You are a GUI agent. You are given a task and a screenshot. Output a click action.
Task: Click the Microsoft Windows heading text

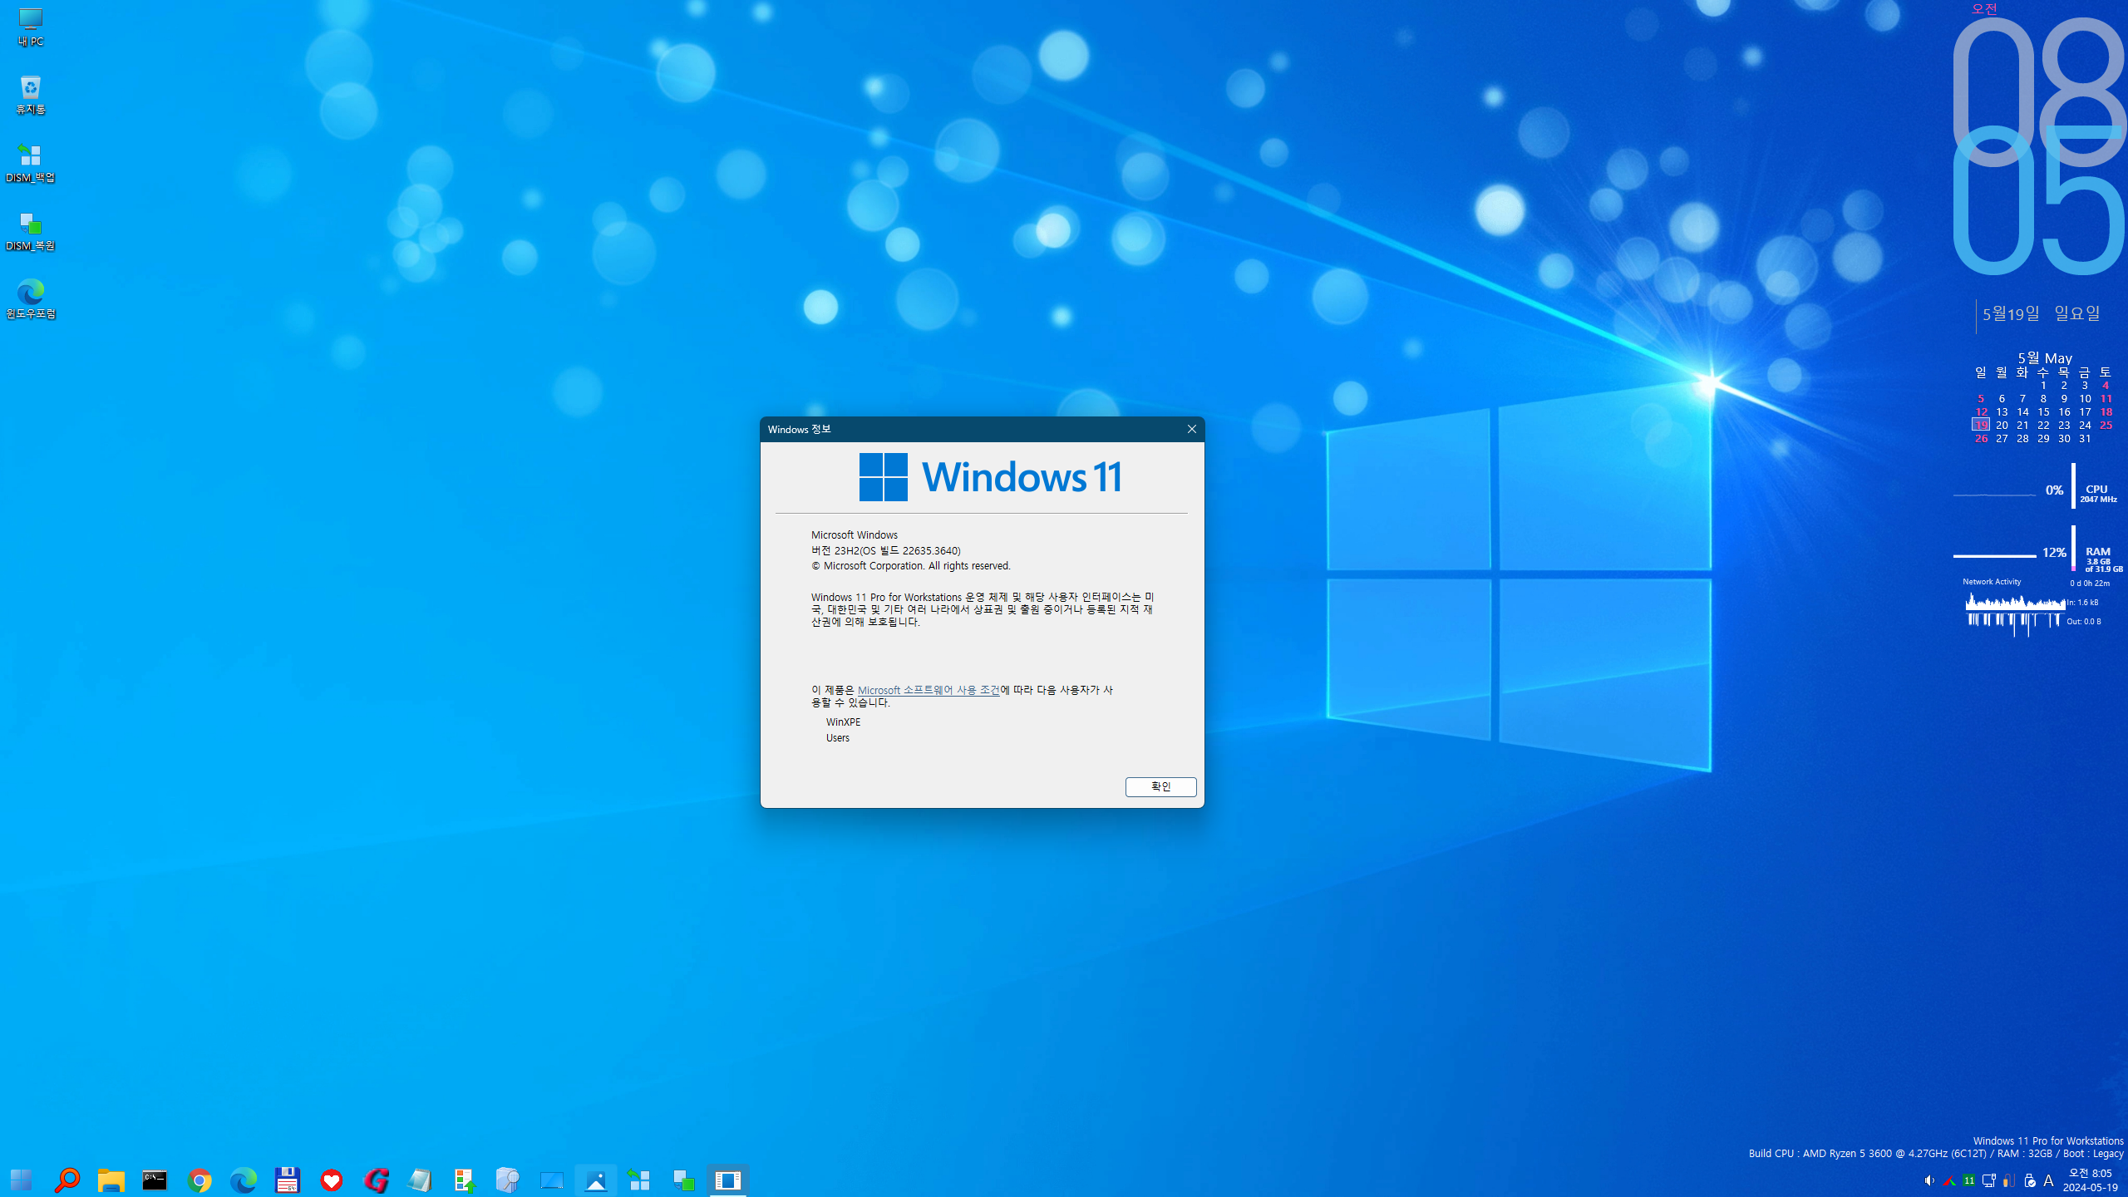click(x=855, y=534)
